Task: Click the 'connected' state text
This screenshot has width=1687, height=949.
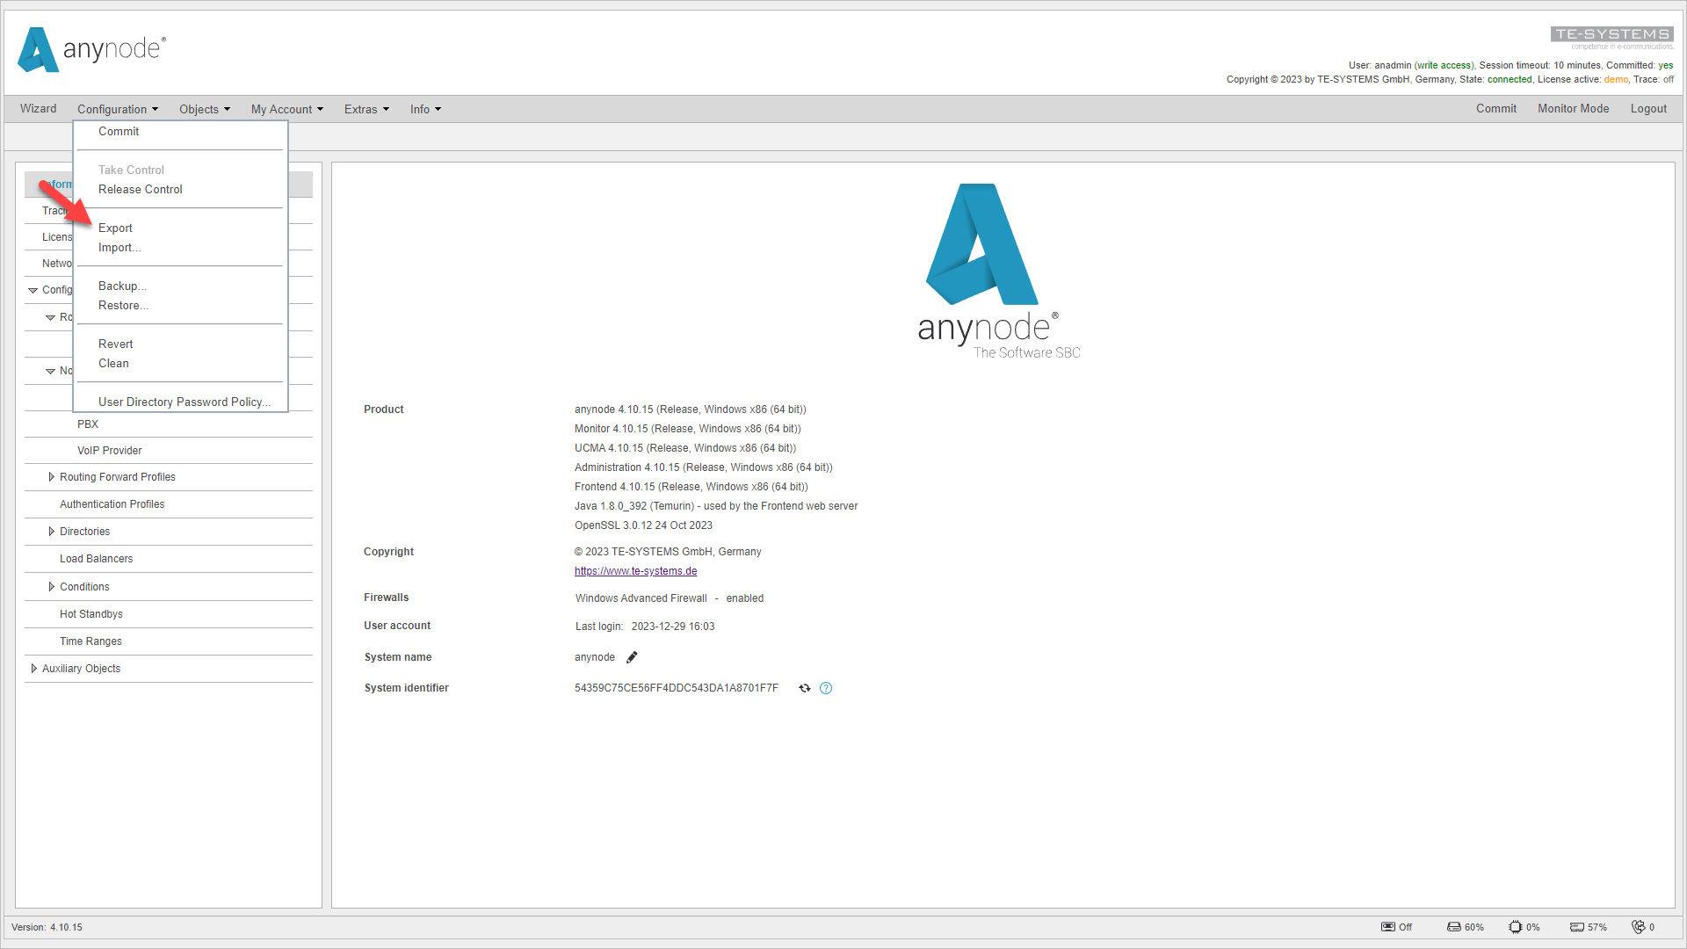Action: [1510, 79]
